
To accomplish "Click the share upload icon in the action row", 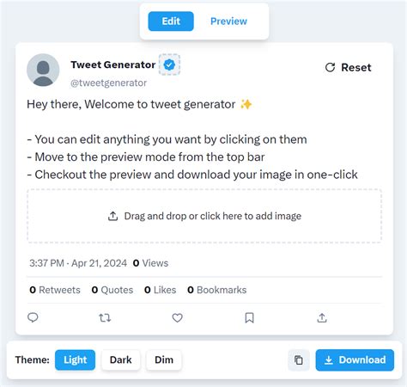I will 322,317.
